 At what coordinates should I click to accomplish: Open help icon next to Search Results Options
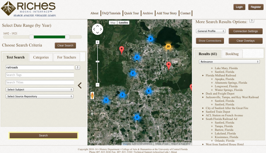pyautogui.click(x=252, y=21)
